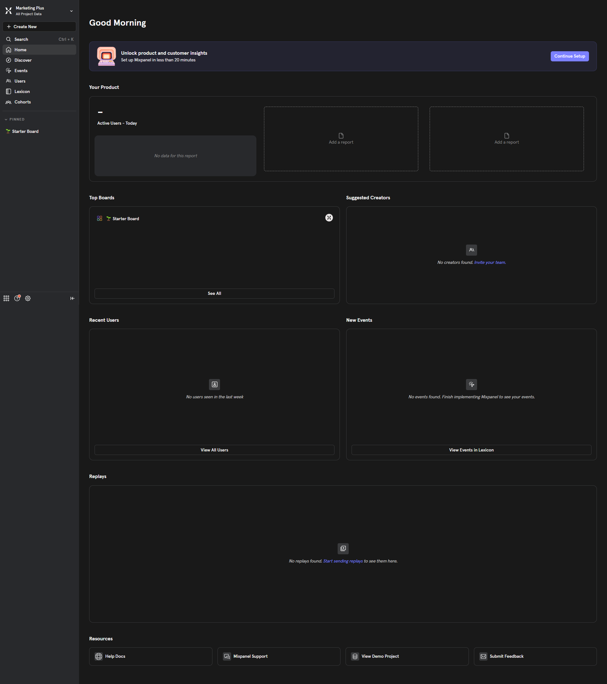Open the help icon with notification dot

tap(17, 298)
